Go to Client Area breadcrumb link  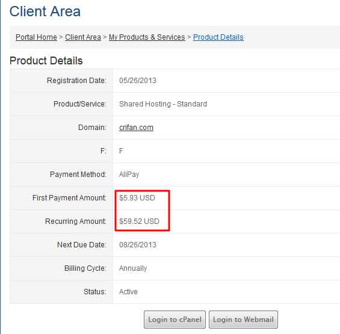point(83,37)
